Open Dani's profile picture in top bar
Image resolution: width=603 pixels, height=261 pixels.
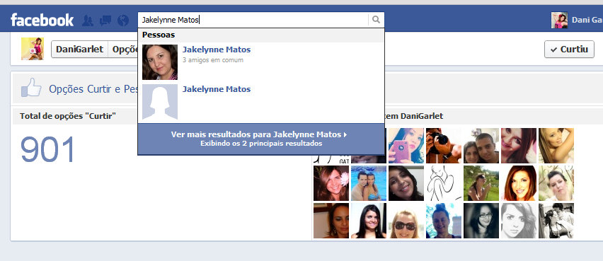coord(559,20)
